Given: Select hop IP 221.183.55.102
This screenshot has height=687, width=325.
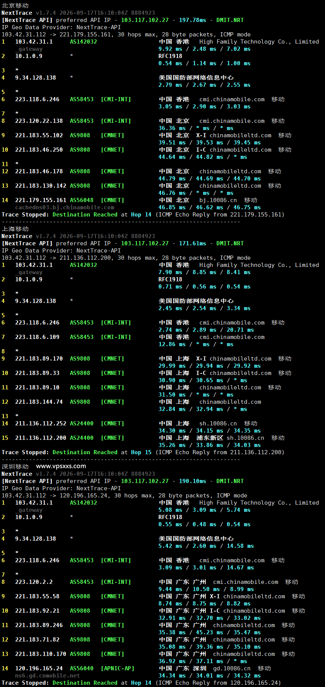Looking at the screenshot, I should pos(39,135).
